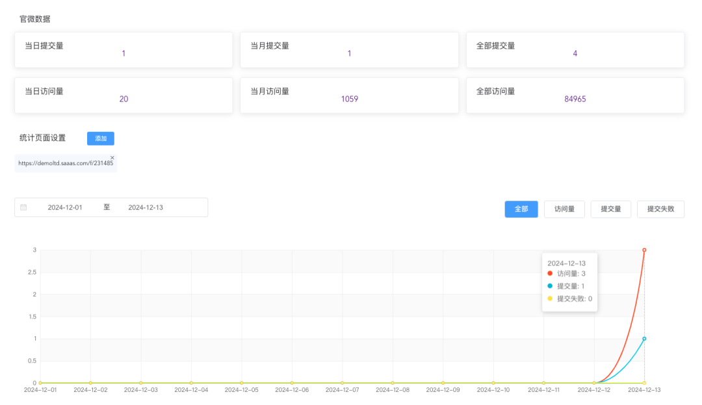
Task: Switch to 提交量 chart filter
Action: pos(610,209)
